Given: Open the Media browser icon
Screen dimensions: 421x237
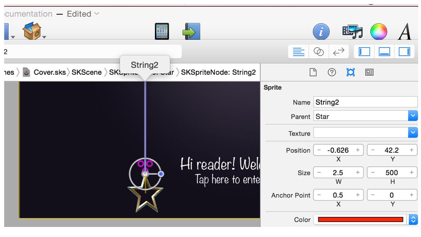Looking at the screenshot, I should point(352,32).
